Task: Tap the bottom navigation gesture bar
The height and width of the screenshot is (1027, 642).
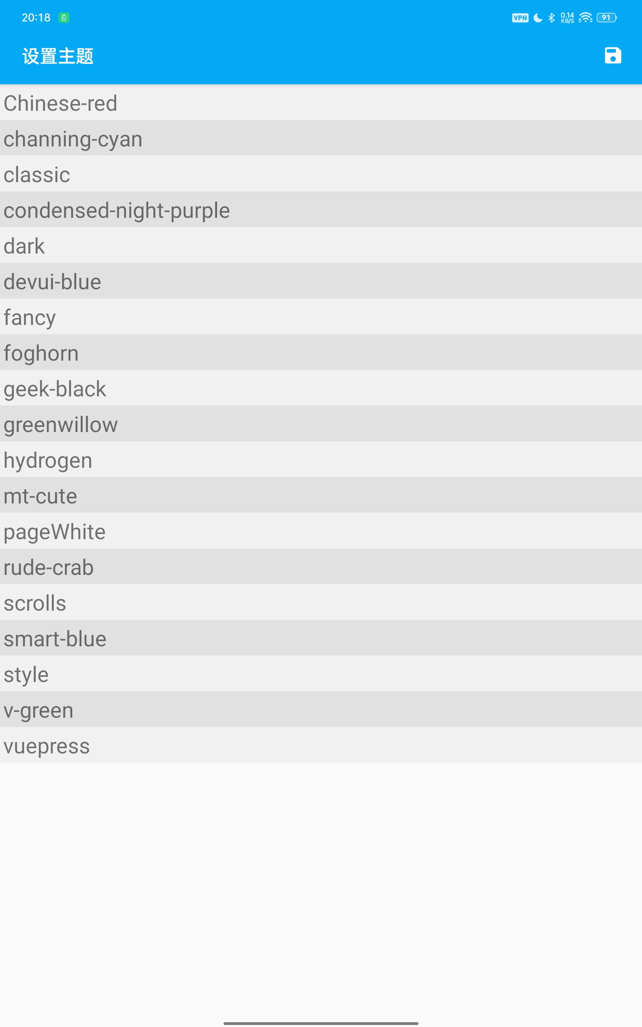Action: pyautogui.click(x=321, y=1024)
